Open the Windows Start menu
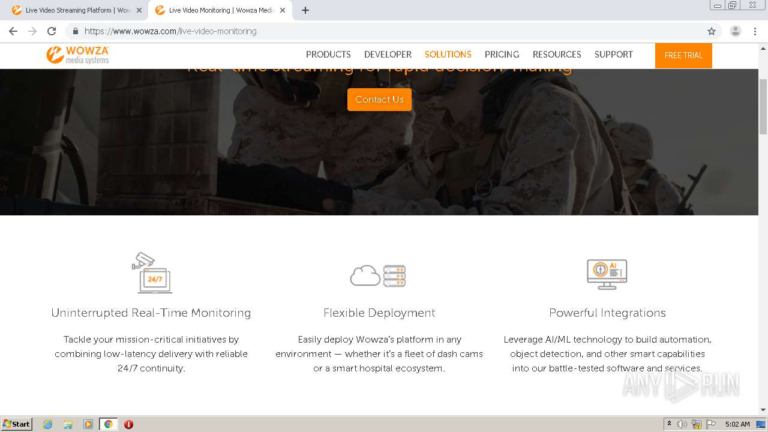This screenshot has width=768, height=432. click(x=17, y=424)
